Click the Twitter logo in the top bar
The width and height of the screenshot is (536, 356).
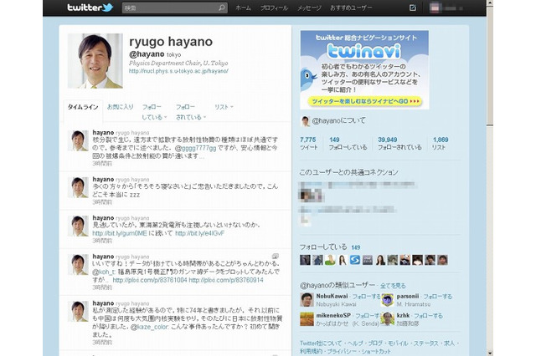90,8
